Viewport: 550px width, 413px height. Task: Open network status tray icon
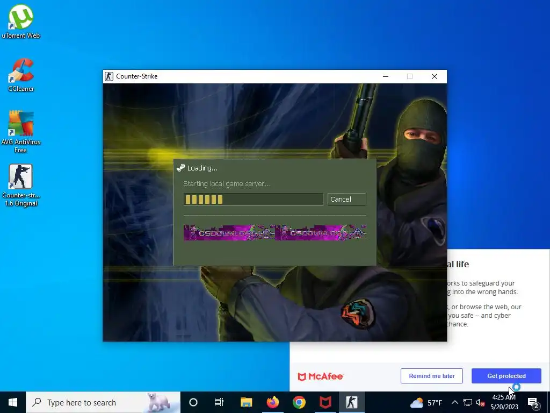468,402
